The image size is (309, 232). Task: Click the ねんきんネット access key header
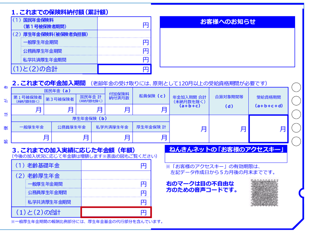click(x=226, y=149)
